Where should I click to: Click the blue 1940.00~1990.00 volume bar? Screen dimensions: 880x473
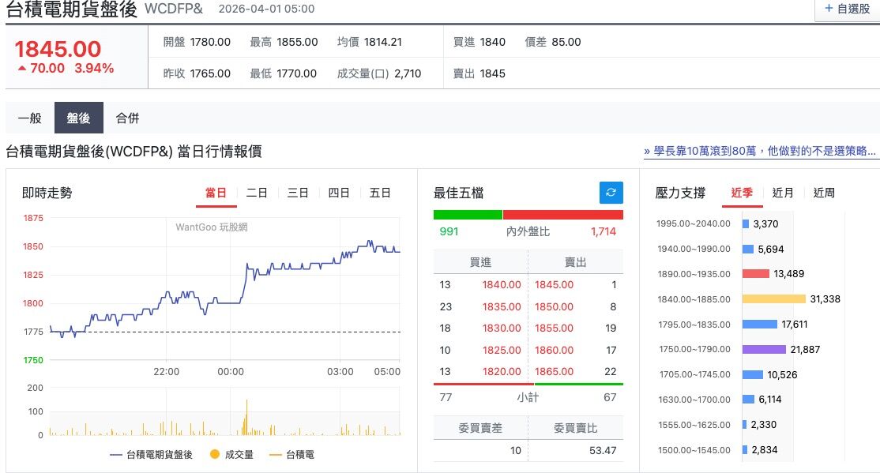[748, 249]
